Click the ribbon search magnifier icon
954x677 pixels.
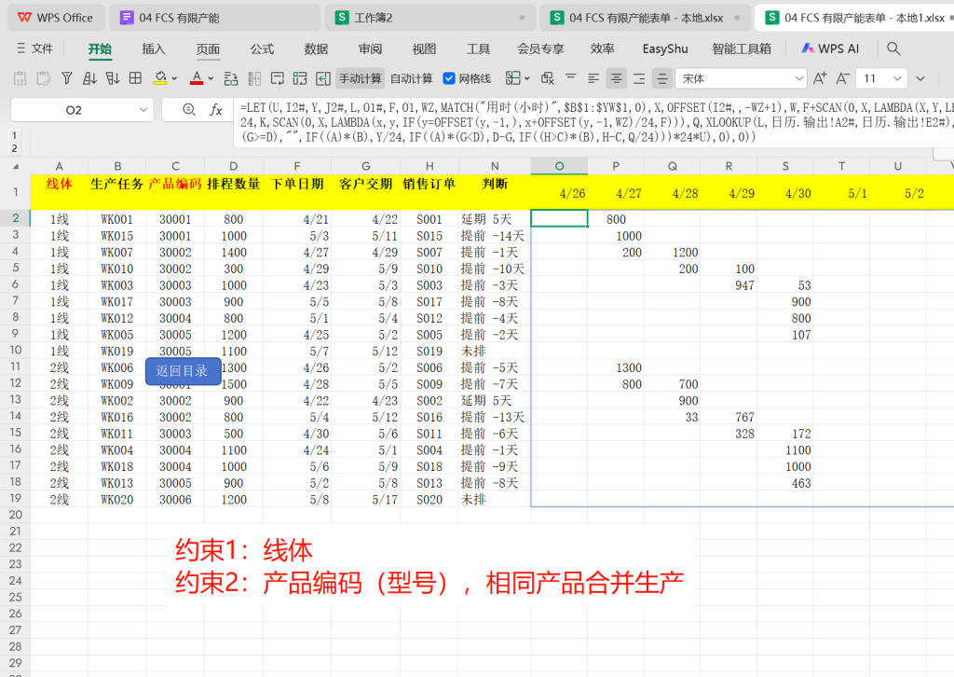point(893,48)
